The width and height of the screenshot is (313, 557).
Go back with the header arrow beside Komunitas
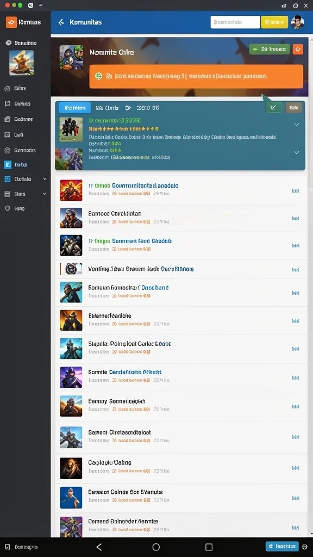[61, 22]
